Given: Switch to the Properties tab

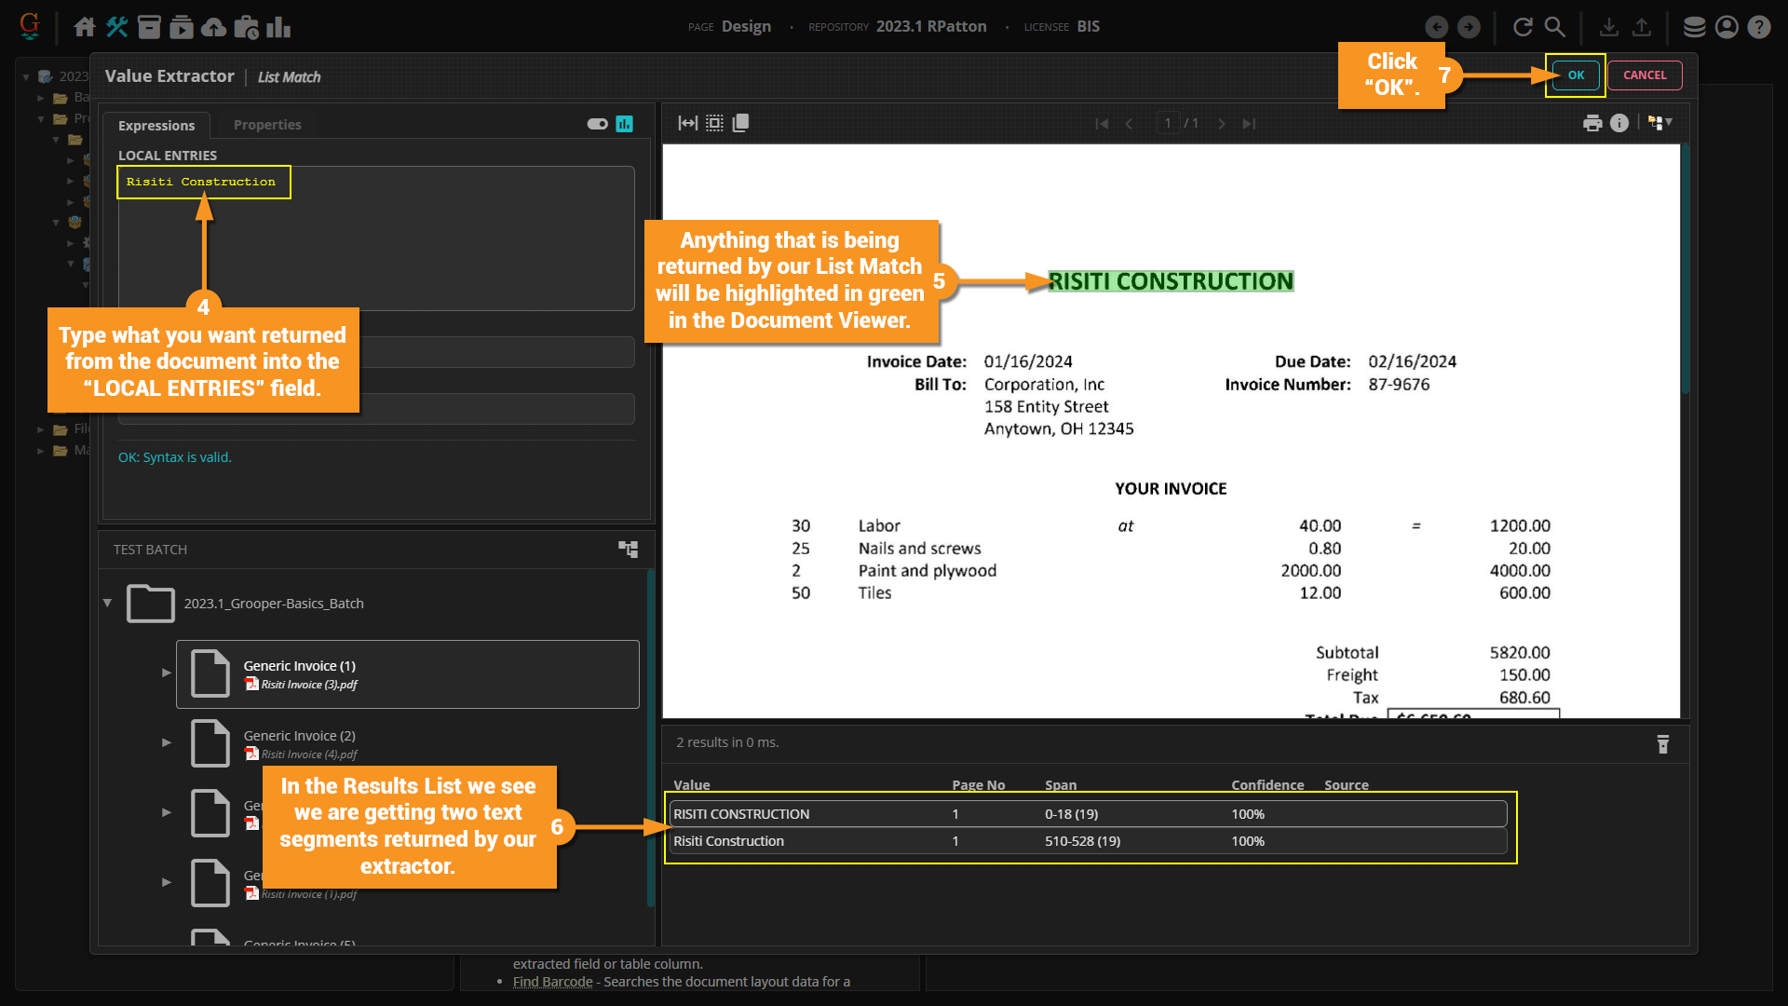Looking at the screenshot, I should 267,125.
